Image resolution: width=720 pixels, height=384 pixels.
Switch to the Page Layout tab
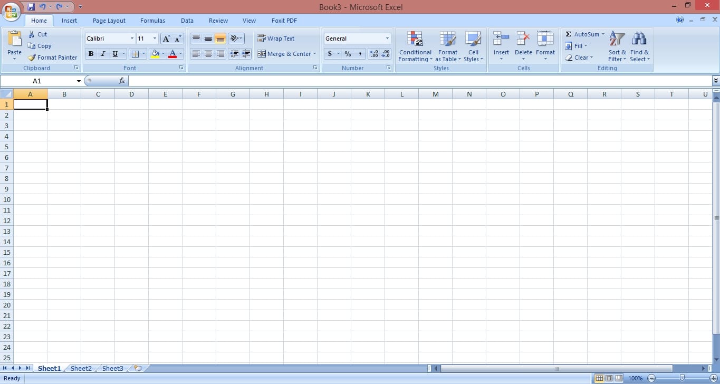(x=109, y=21)
